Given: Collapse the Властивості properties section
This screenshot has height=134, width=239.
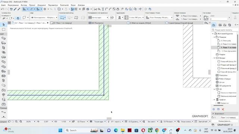Looking at the screenshot, I should coord(213,114).
